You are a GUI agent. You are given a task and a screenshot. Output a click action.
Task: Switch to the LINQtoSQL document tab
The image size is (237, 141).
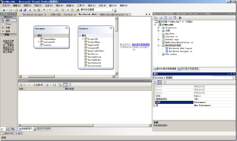(55, 15)
